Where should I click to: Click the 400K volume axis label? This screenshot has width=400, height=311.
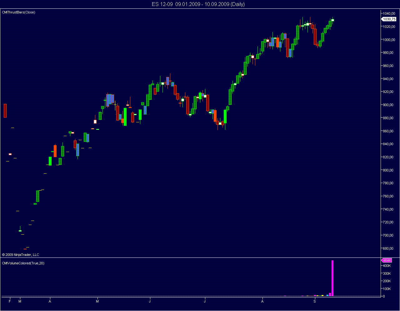click(x=387, y=266)
